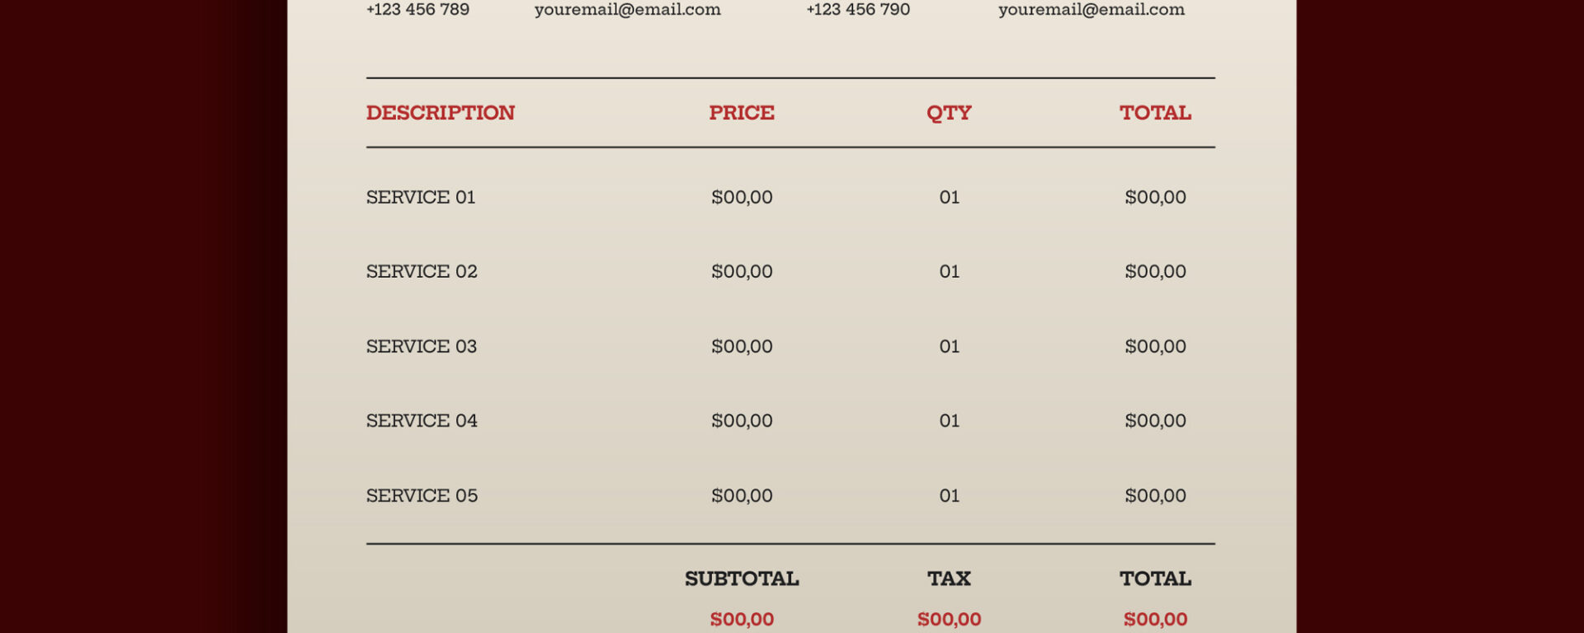Click the red TOTAL column header
1584x633 pixels.
point(1155,113)
